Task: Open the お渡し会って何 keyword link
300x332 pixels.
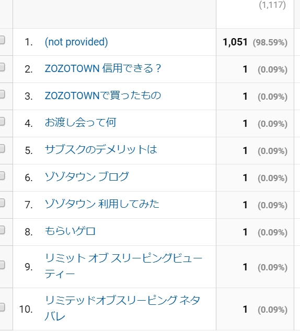Action: coord(80,123)
